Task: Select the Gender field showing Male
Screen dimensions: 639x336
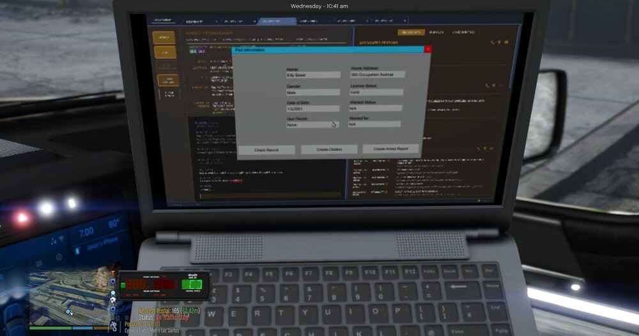Action: [313, 92]
